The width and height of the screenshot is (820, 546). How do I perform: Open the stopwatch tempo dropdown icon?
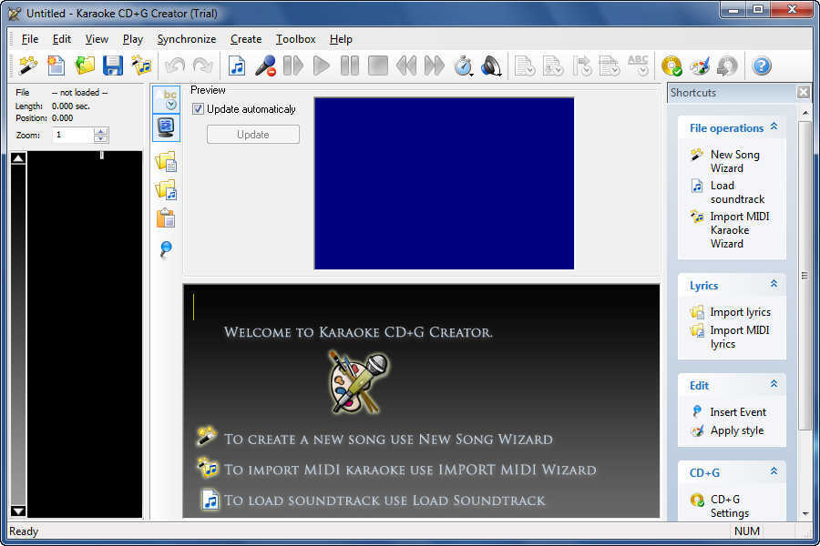tap(464, 66)
